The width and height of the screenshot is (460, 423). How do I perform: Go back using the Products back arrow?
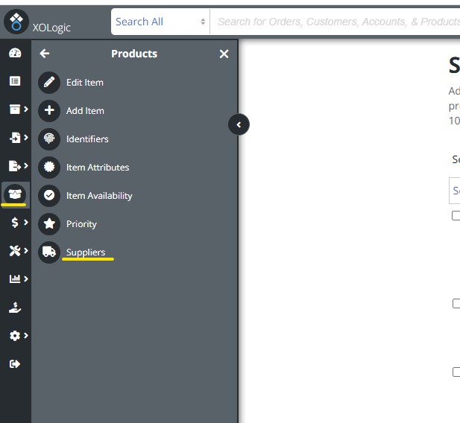[x=45, y=54]
